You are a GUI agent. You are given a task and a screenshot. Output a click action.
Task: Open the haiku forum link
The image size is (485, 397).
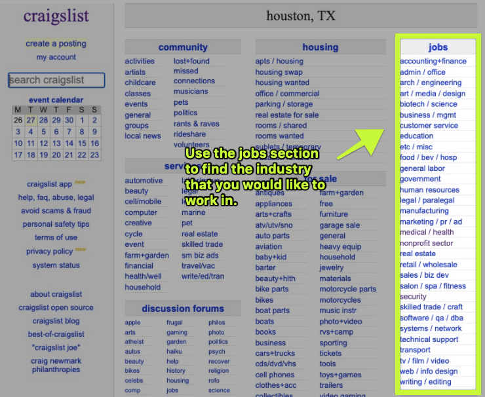coord(174,352)
